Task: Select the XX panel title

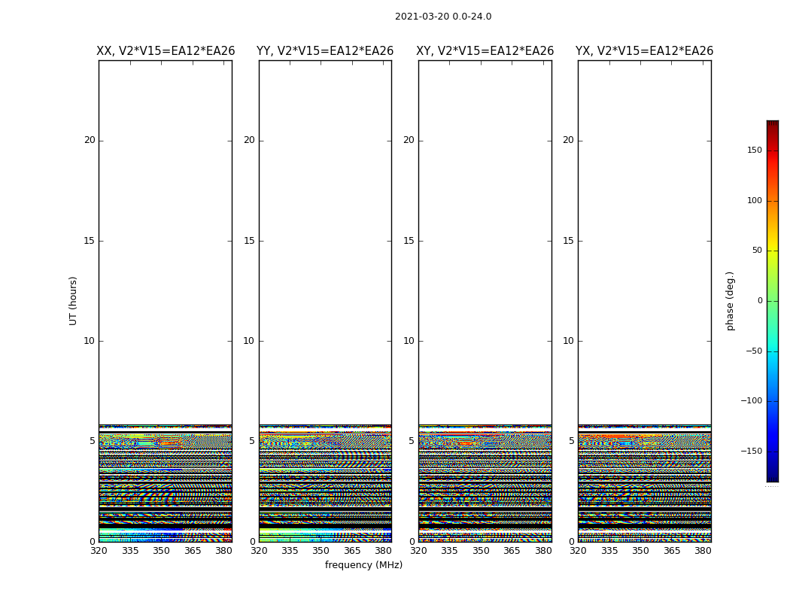Action: pyautogui.click(x=166, y=51)
